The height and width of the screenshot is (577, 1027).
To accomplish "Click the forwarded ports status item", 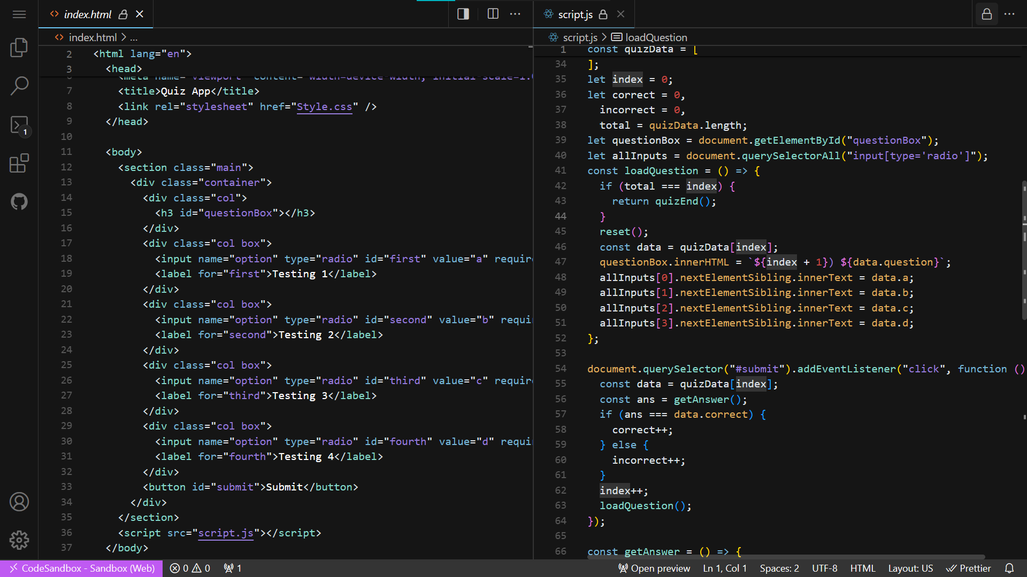I will point(233,568).
